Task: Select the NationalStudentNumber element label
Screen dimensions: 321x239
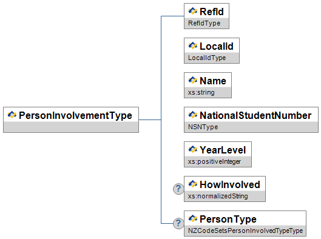Action: pyautogui.click(x=255, y=115)
